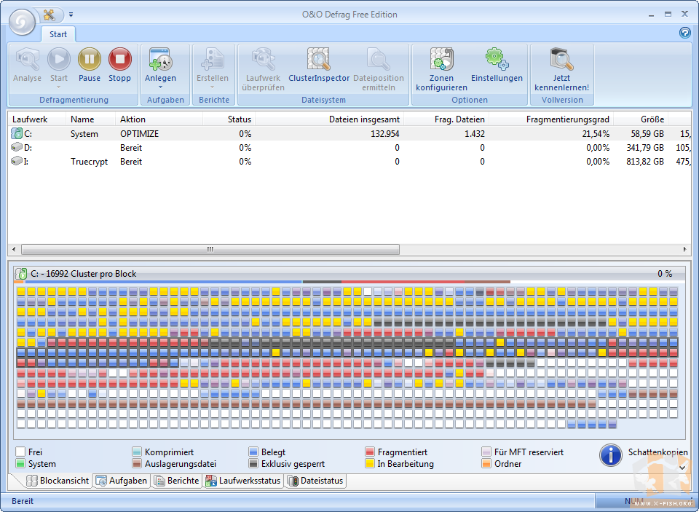The width and height of the screenshot is (699, 512).
Task: Click the green System legend swatch
Action: [20, 463]
